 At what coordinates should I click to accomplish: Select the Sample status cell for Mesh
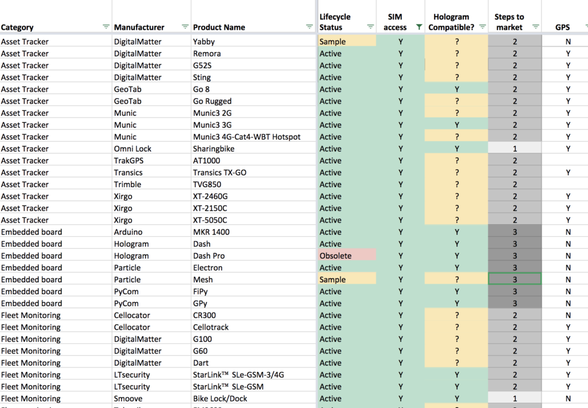347,279
